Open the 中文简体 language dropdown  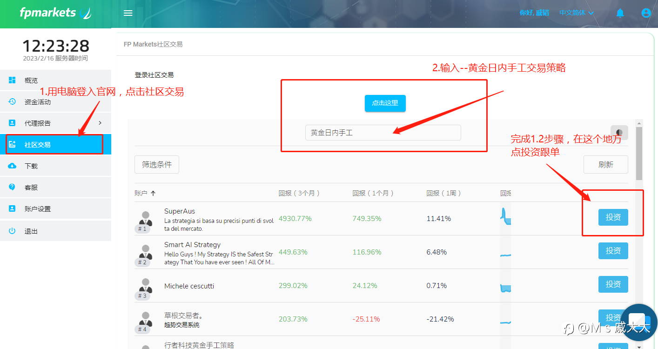click(577, 13)
